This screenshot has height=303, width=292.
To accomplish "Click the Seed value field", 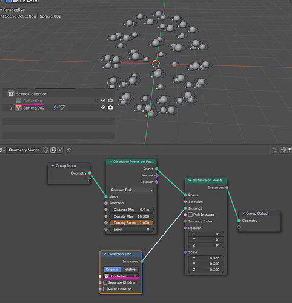I will [x=131, y=230].
